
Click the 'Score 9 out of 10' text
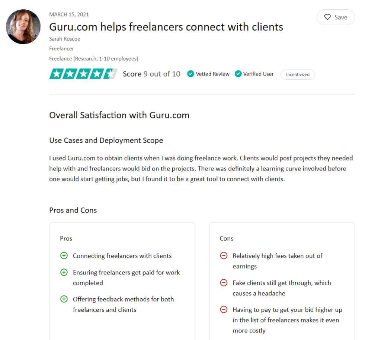click(151, 74)
